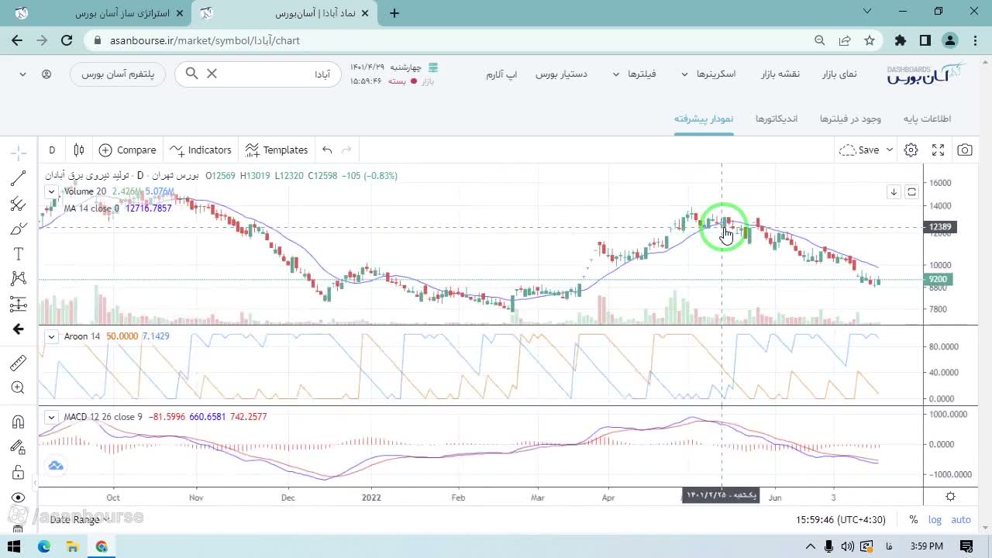Click the zoom in magnifier tool

[x=19, y=387]
